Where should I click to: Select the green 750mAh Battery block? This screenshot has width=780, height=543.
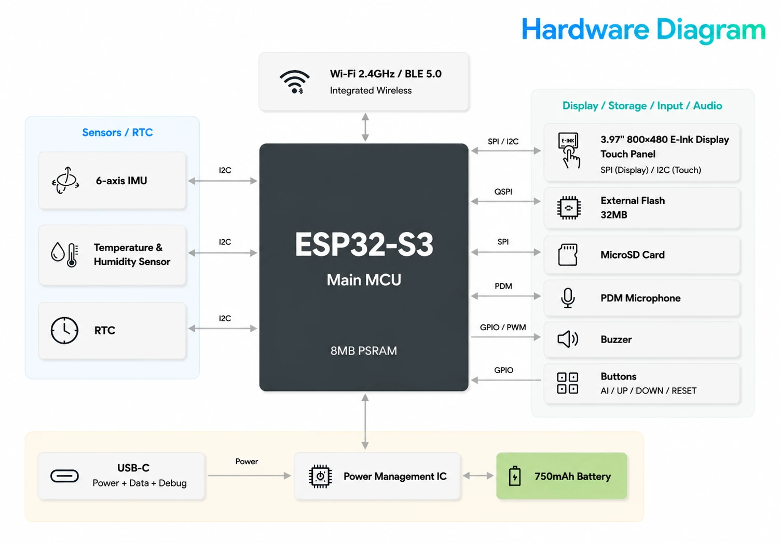click(562, 476)
